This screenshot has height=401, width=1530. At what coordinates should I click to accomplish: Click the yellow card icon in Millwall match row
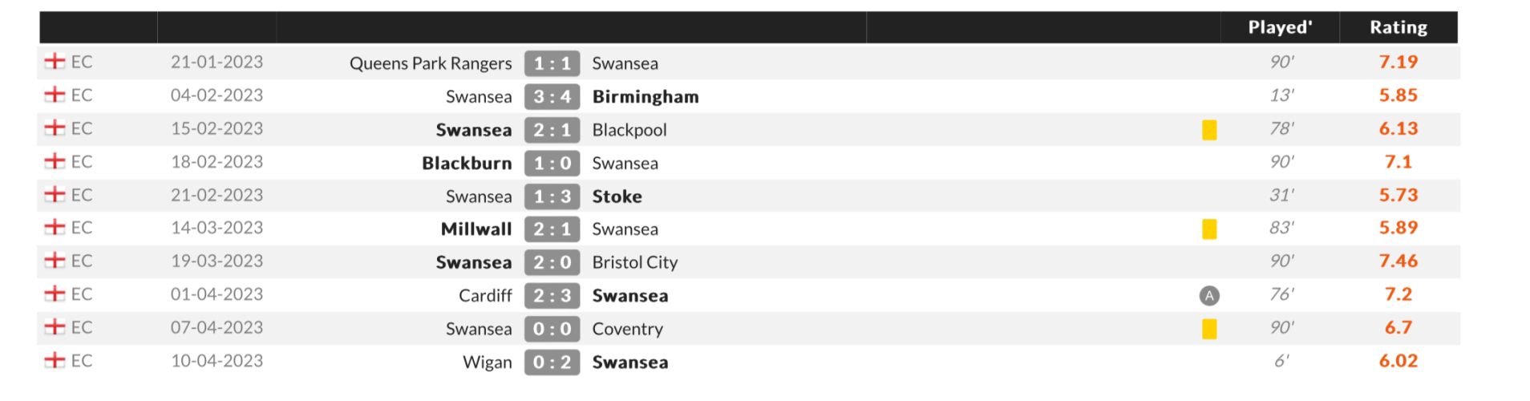pyautogui.click(x=1209, y=229)
